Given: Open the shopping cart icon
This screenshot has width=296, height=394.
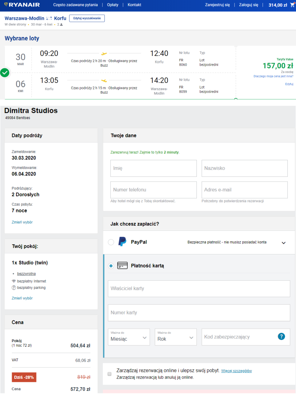Looking at the screenshot, I should pos(292,5).
